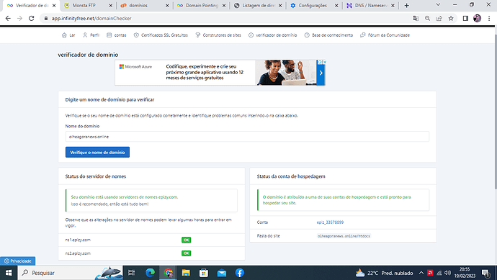Switch to the DNS / Nameservers tab
497x280 pixels.
coord(370,5)
